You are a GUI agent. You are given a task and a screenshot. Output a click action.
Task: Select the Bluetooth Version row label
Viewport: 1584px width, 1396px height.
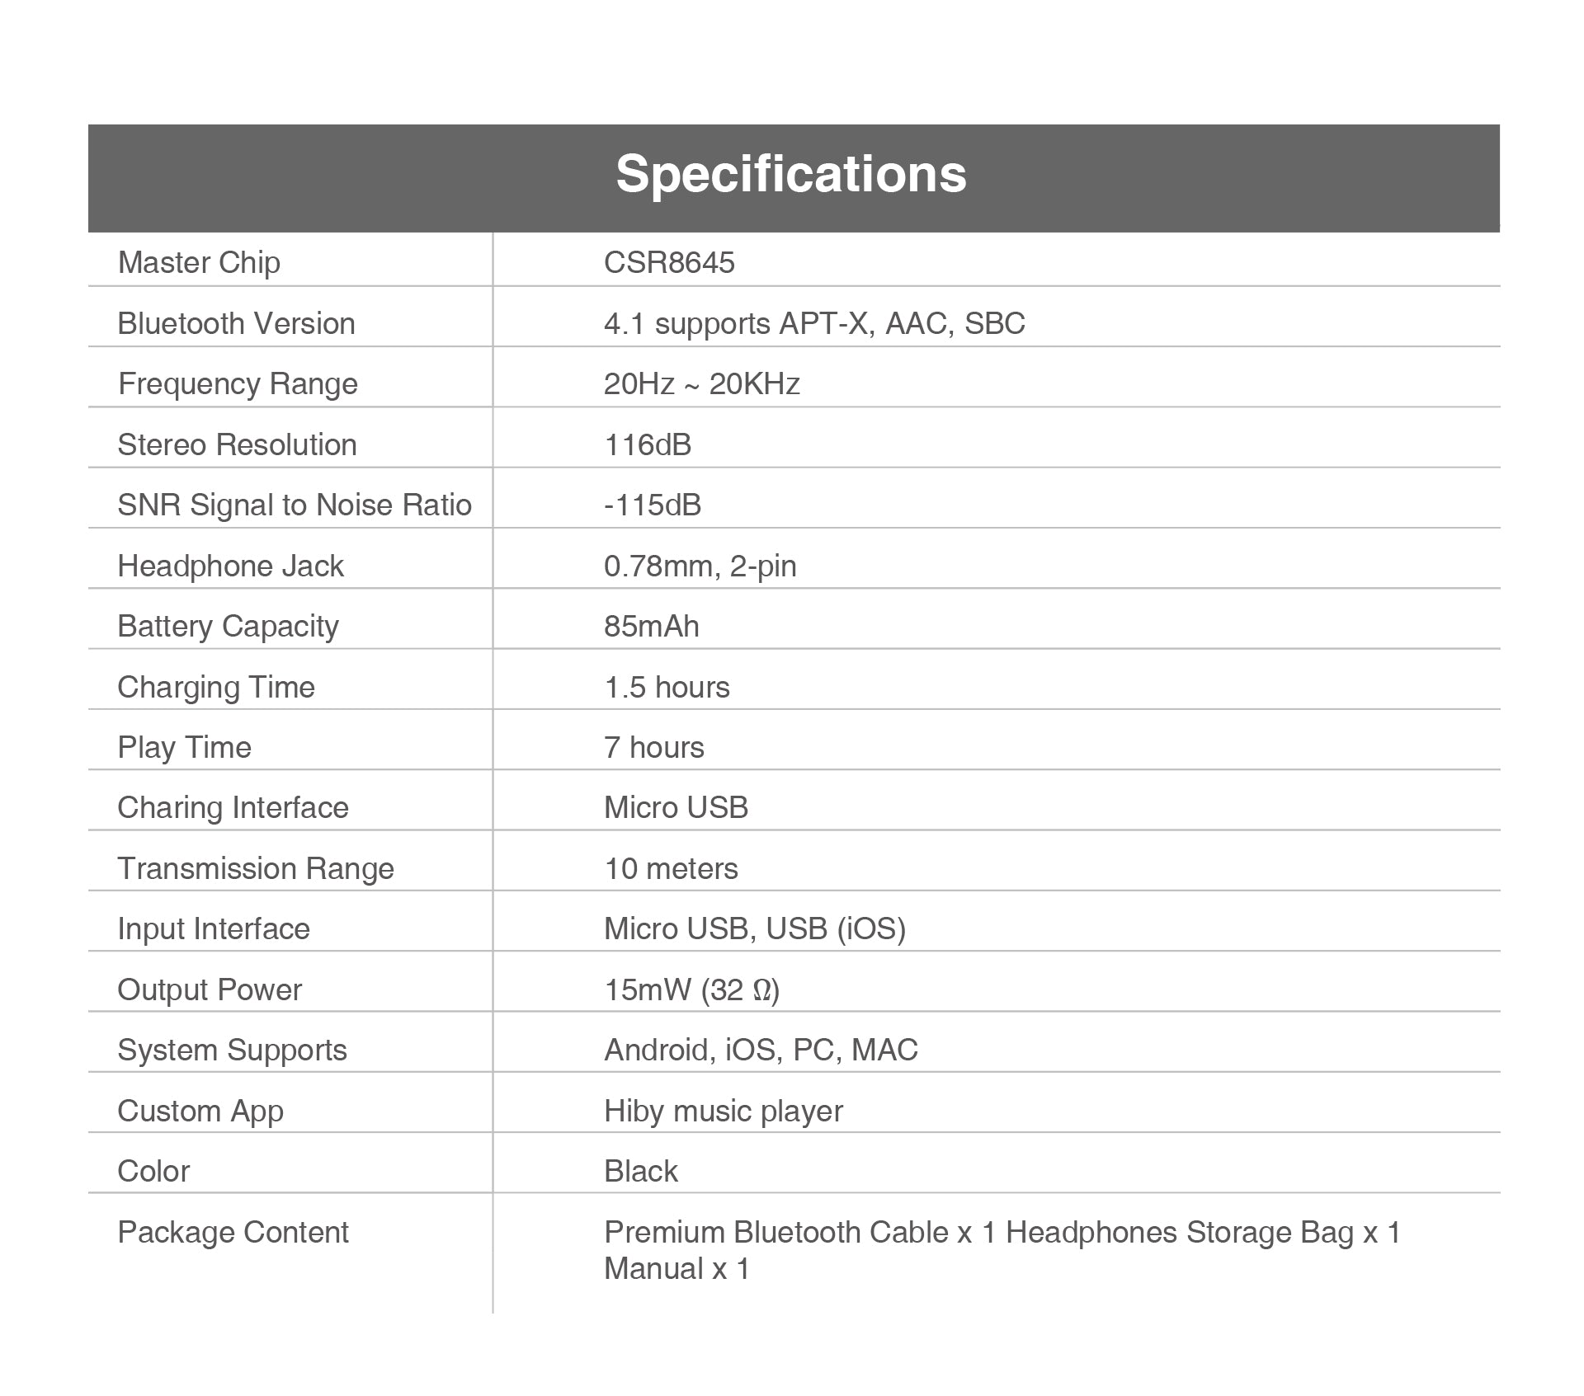[236, 323]
